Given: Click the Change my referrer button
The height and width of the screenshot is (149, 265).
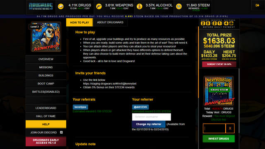Looking at the screenshot, I should 149,124.
